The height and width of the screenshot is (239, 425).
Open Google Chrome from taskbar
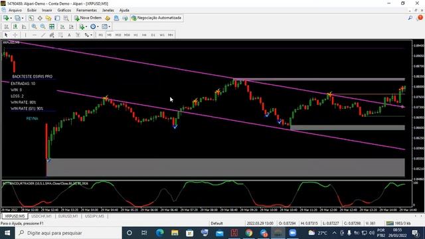coord(249,233)
